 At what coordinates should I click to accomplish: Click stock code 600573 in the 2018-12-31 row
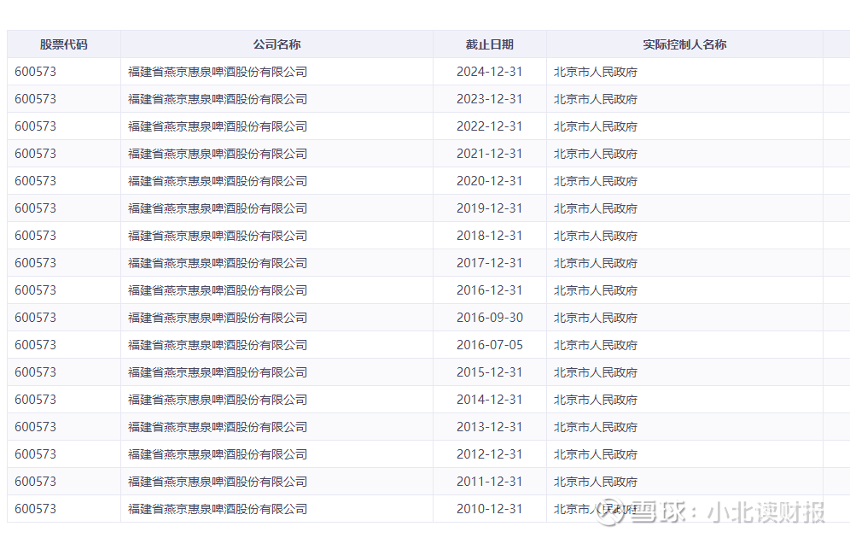click(35, 236)
